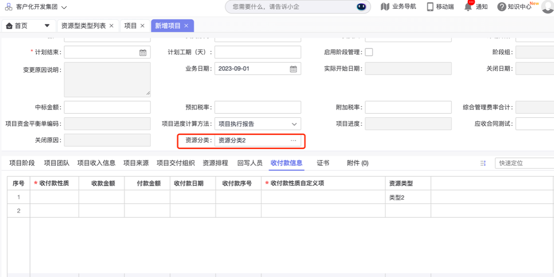
Task: Close the 新增项目 tab
Action: [186, 26]
